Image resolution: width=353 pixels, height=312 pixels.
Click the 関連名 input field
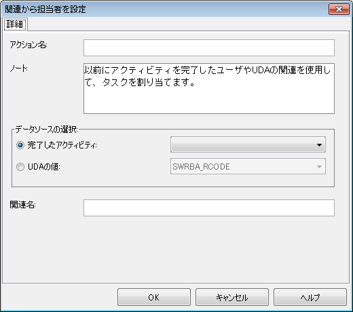(x=209, y=208)
